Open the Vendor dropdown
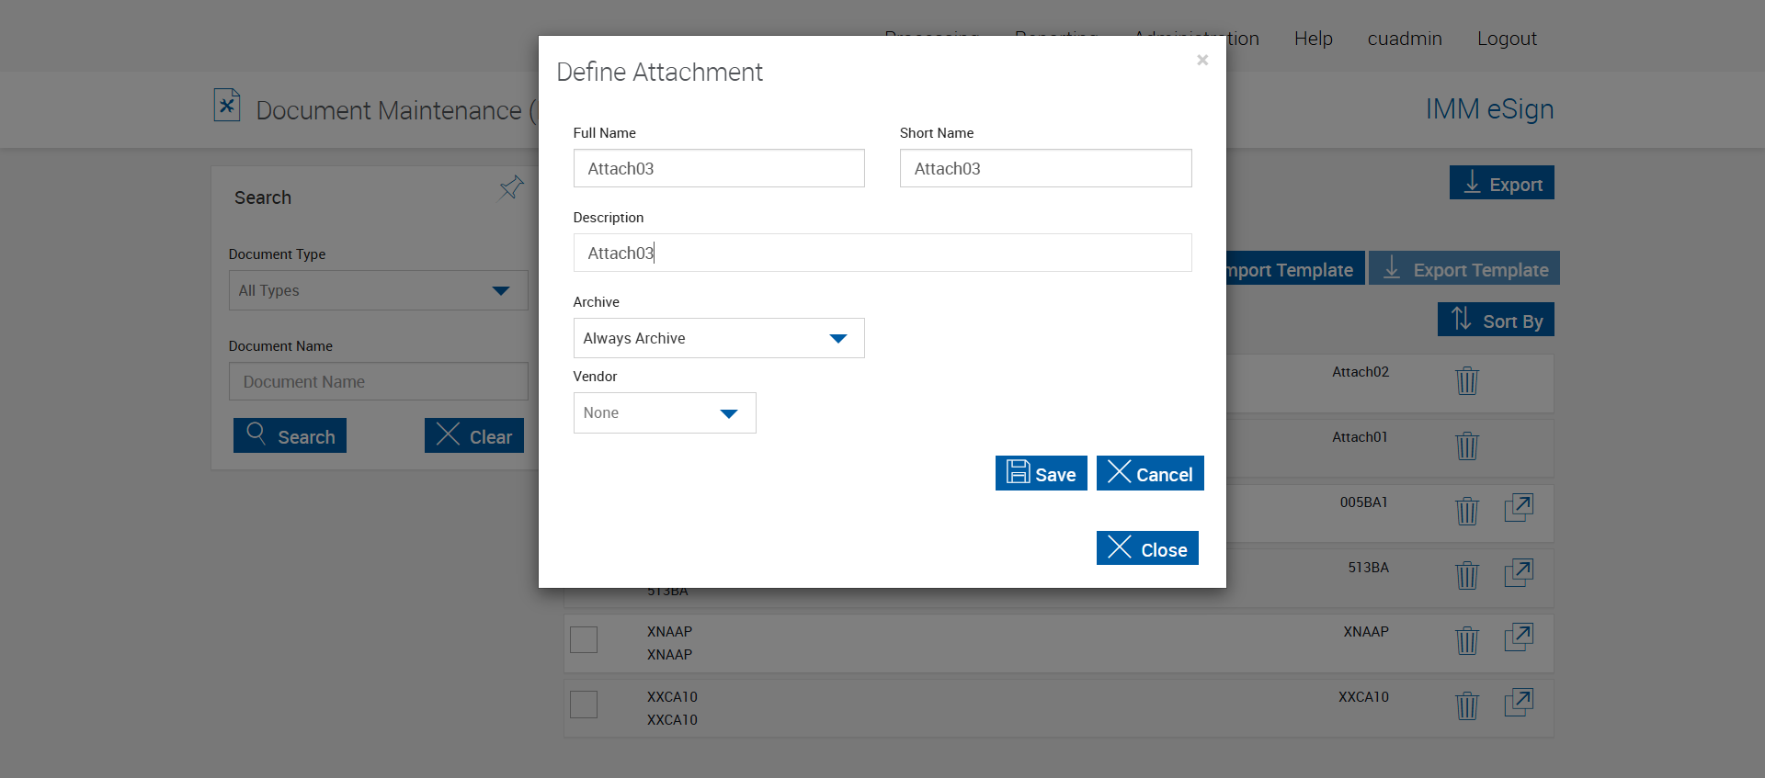 point(665,412)
